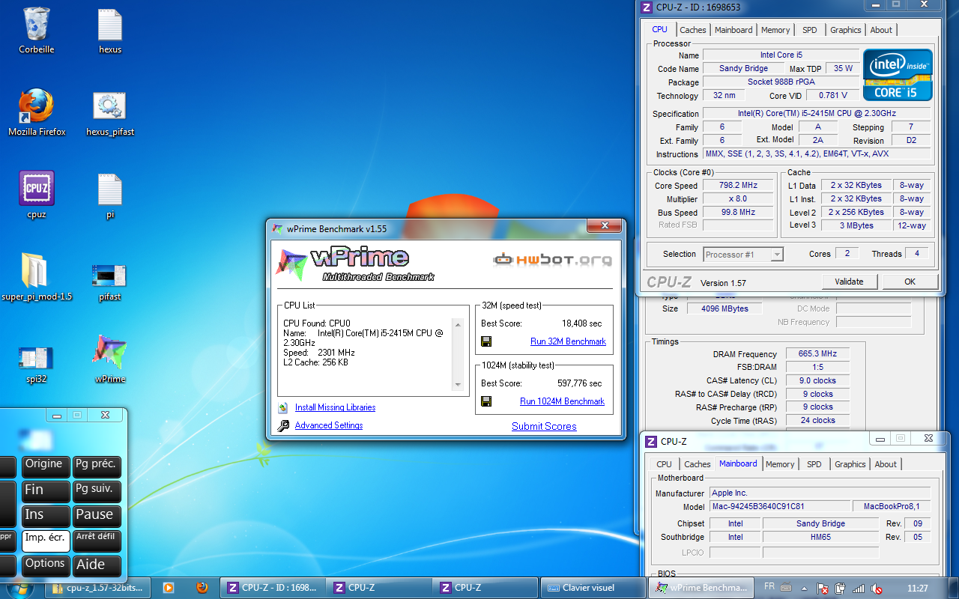Click the Pg préc. key on the virtual keyboard
Image resolution: width=959 pixels, height=599 pixels.
[x=97, y=467]
